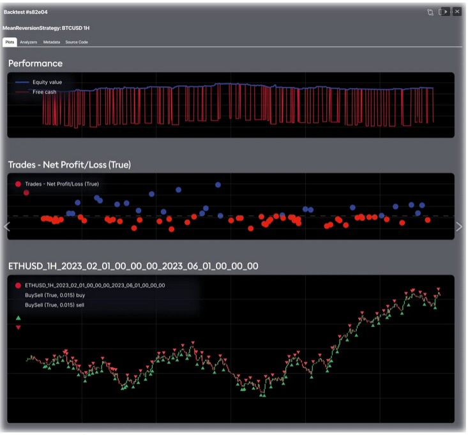The height and width of the screenshot is (435, 468).
Task: Click the green up-triangle buy legend marker
Action: [18, 317]
